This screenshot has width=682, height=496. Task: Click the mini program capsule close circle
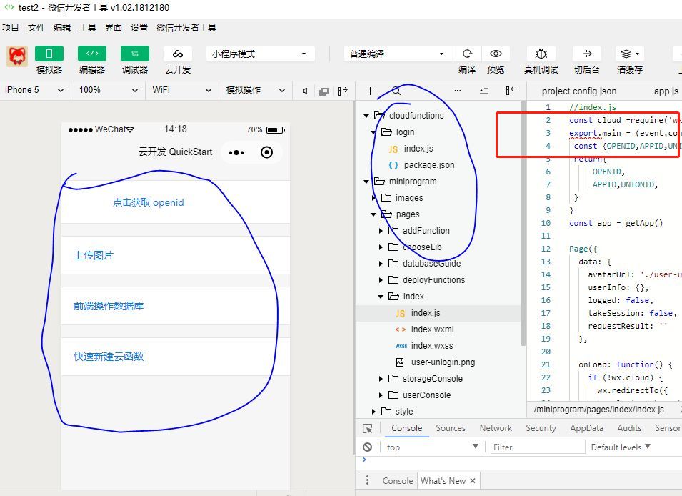point(266,152)
